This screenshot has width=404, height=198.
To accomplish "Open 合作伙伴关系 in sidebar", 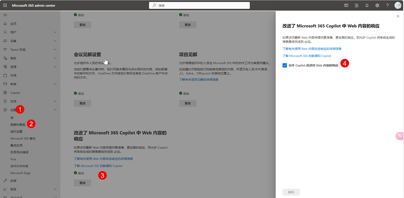I will (x=19, y=166).
